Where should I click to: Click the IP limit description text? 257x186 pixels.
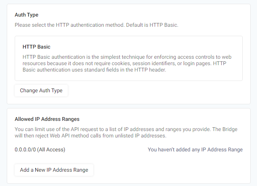click(126, 133)
